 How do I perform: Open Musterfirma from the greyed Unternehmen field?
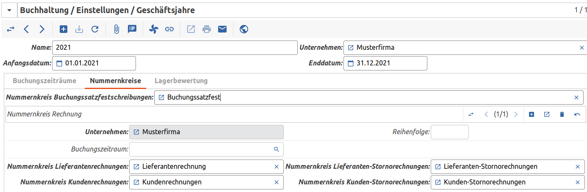tap(136, 132)
